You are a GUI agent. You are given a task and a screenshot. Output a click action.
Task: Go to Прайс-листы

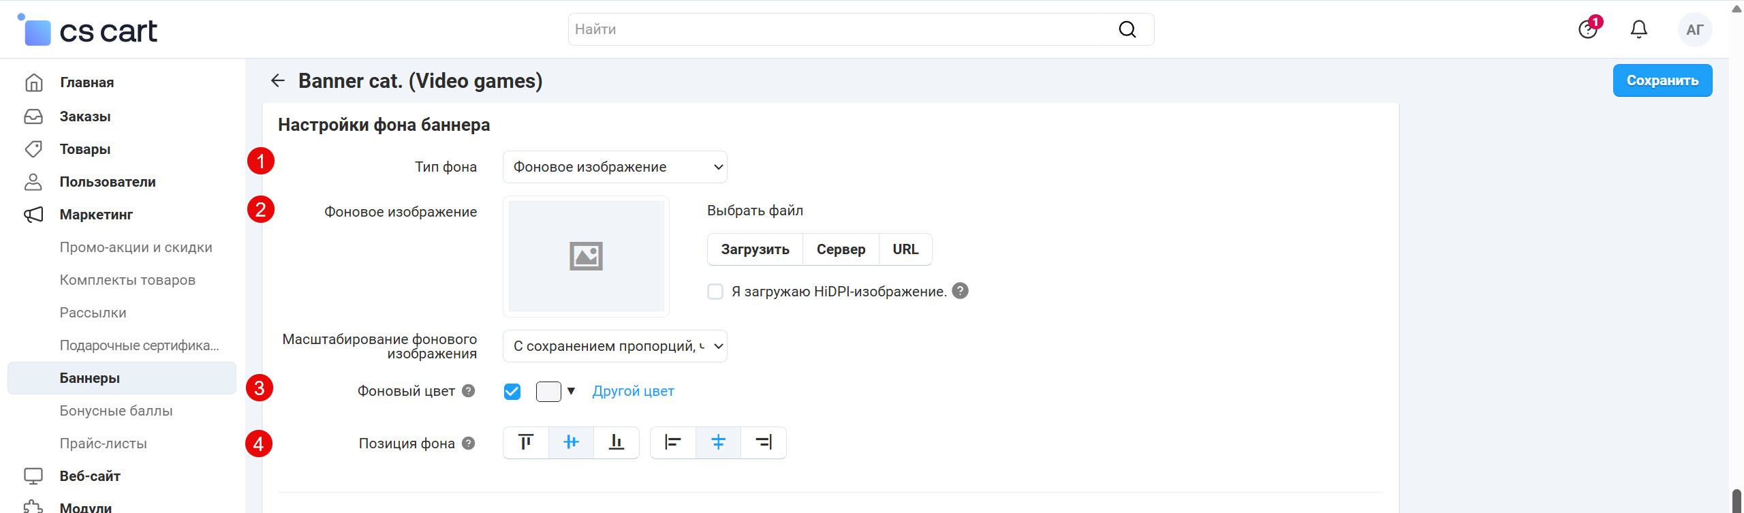[104, 444]
